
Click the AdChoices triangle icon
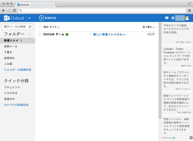tap(174, 138)
